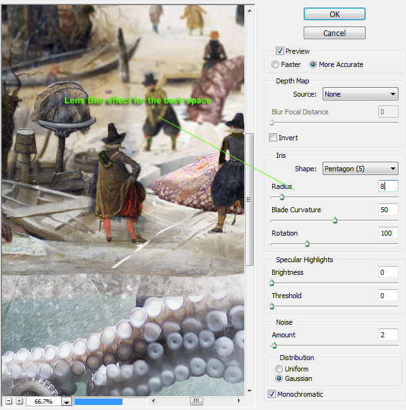
Task: Click the preview vertical scrollbar thumb
Action: 249,200
